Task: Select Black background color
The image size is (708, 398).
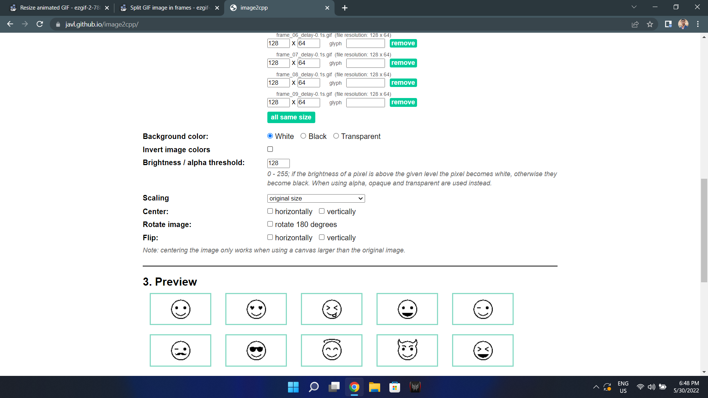Action: 303,136
